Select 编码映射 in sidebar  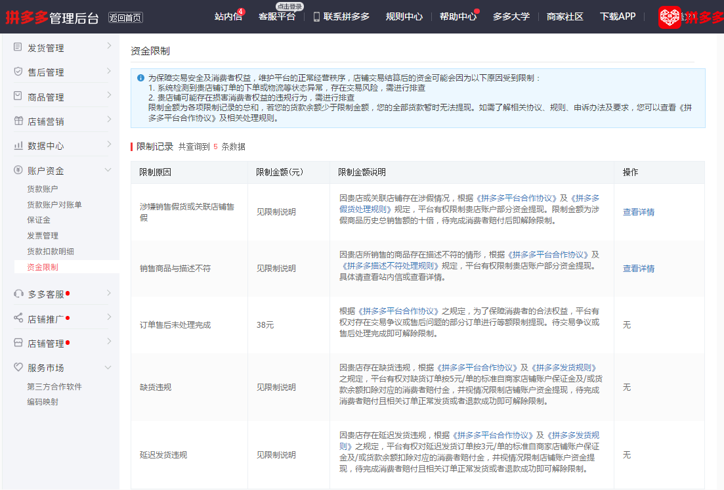[43, 402]
